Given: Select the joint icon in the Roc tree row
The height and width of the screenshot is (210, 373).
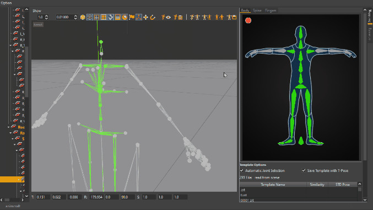Looking at the screenshot, I should tap(14, 127).
